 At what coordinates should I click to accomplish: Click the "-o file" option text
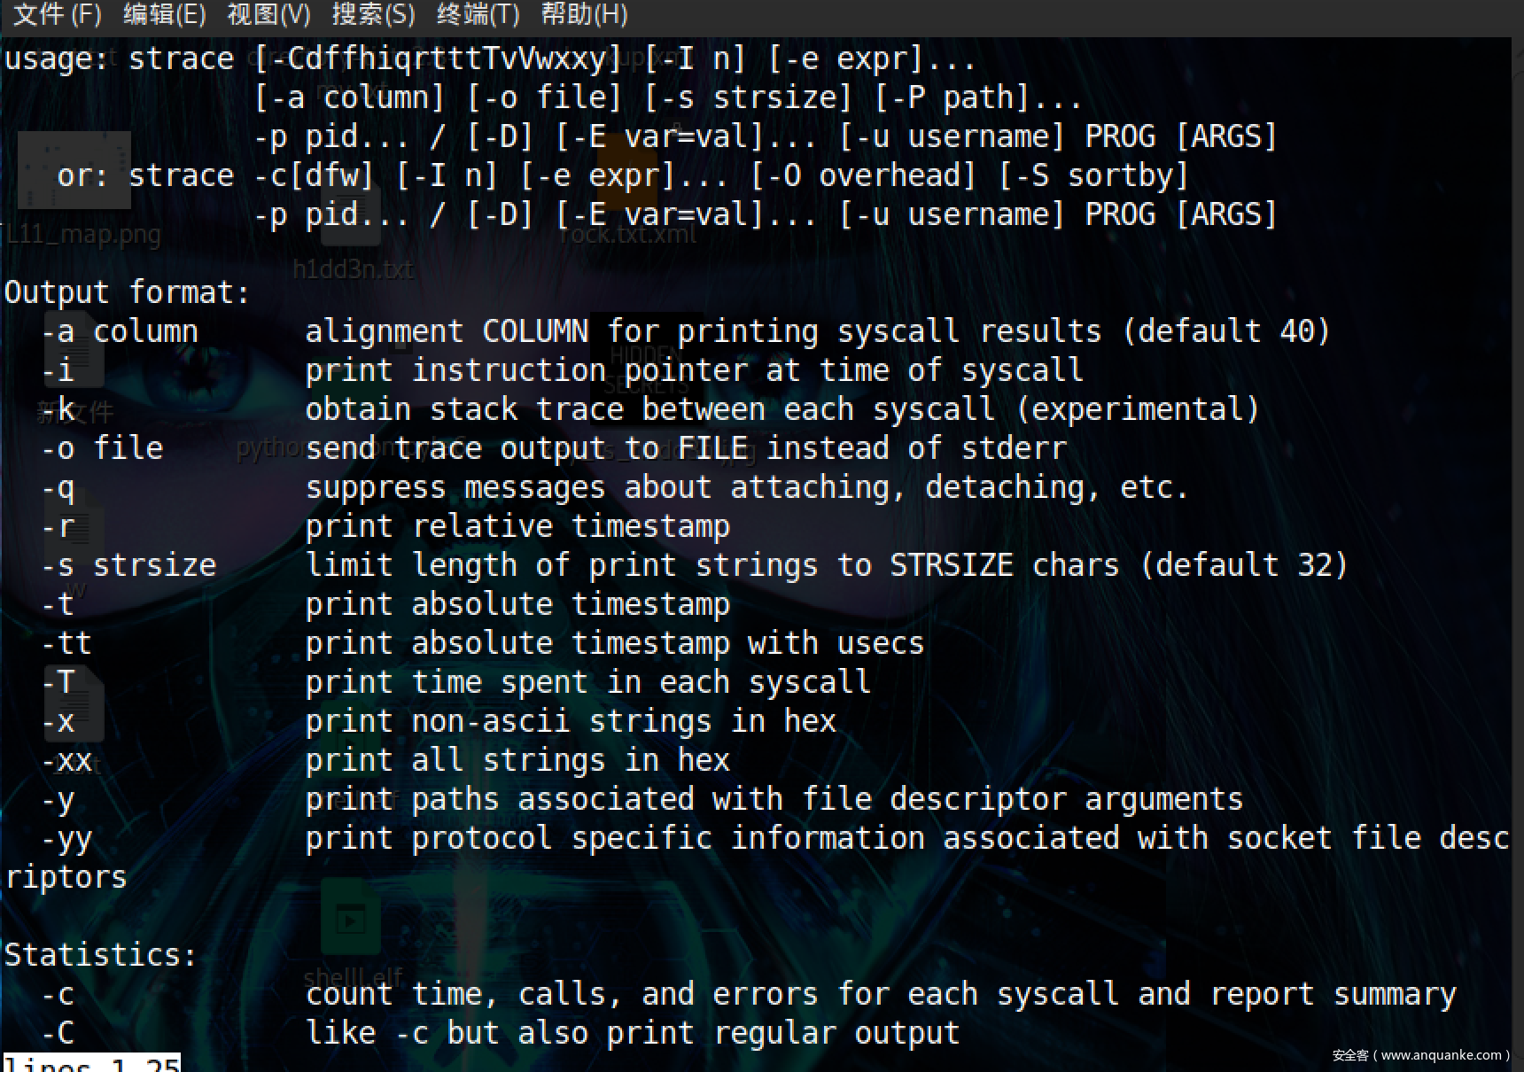pos(102,448)
